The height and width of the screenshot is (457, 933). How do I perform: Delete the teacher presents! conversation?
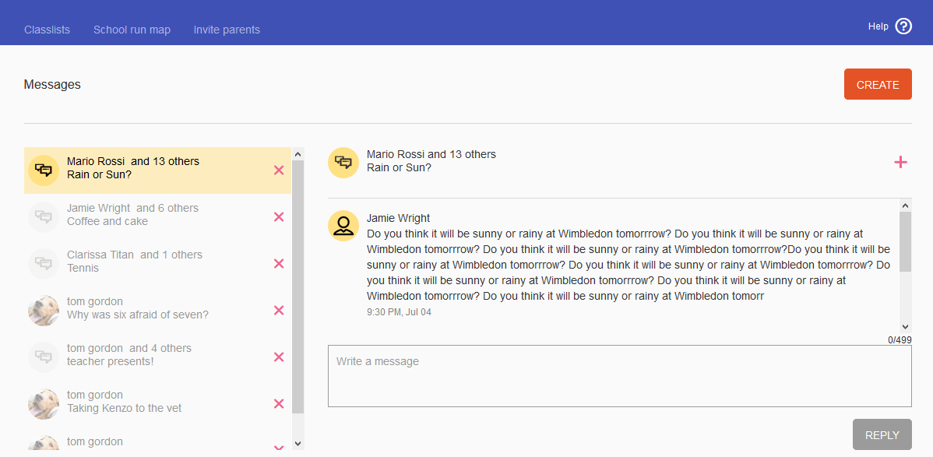click(x=279, y=357)
